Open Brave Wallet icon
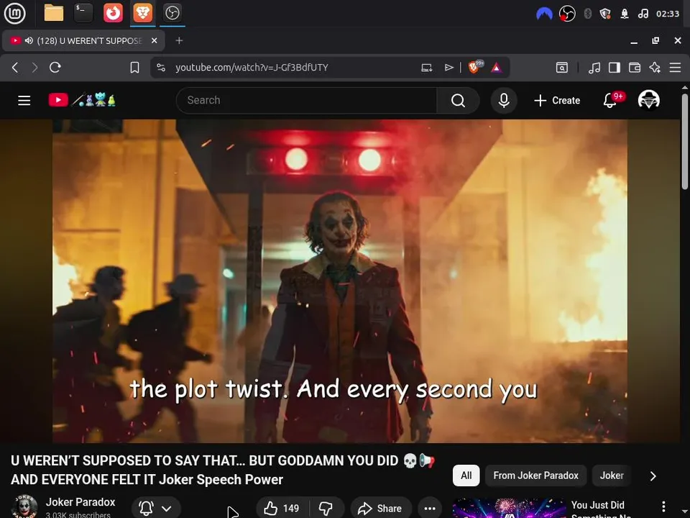 tap(635, 68)
